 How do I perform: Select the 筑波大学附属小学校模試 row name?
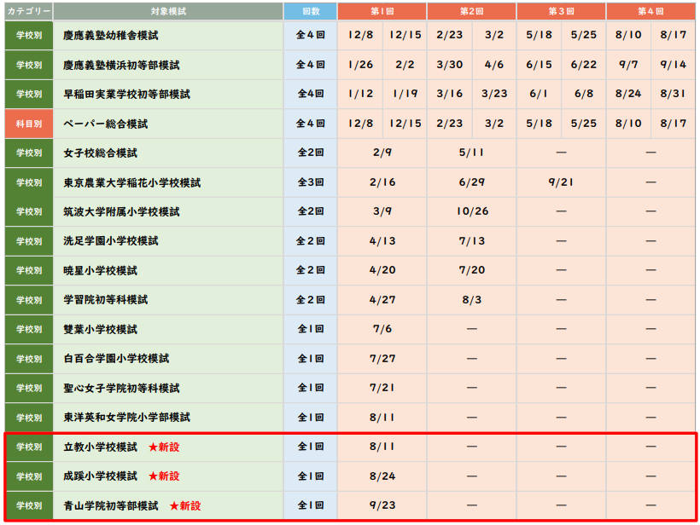pyautogui.click(x=121, y=211)
